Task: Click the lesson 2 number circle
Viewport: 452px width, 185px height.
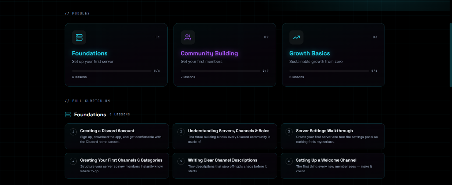Action: coord(181,132)
